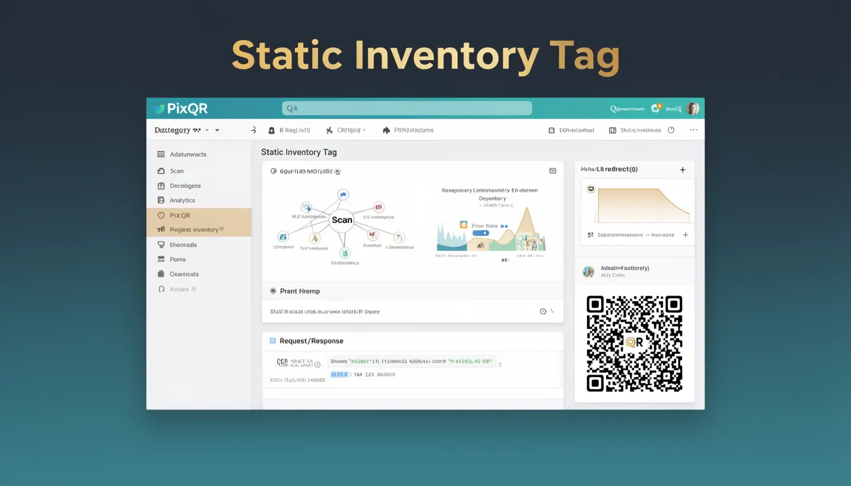Select the blue top node above the Scan node

tap(343, 194)
